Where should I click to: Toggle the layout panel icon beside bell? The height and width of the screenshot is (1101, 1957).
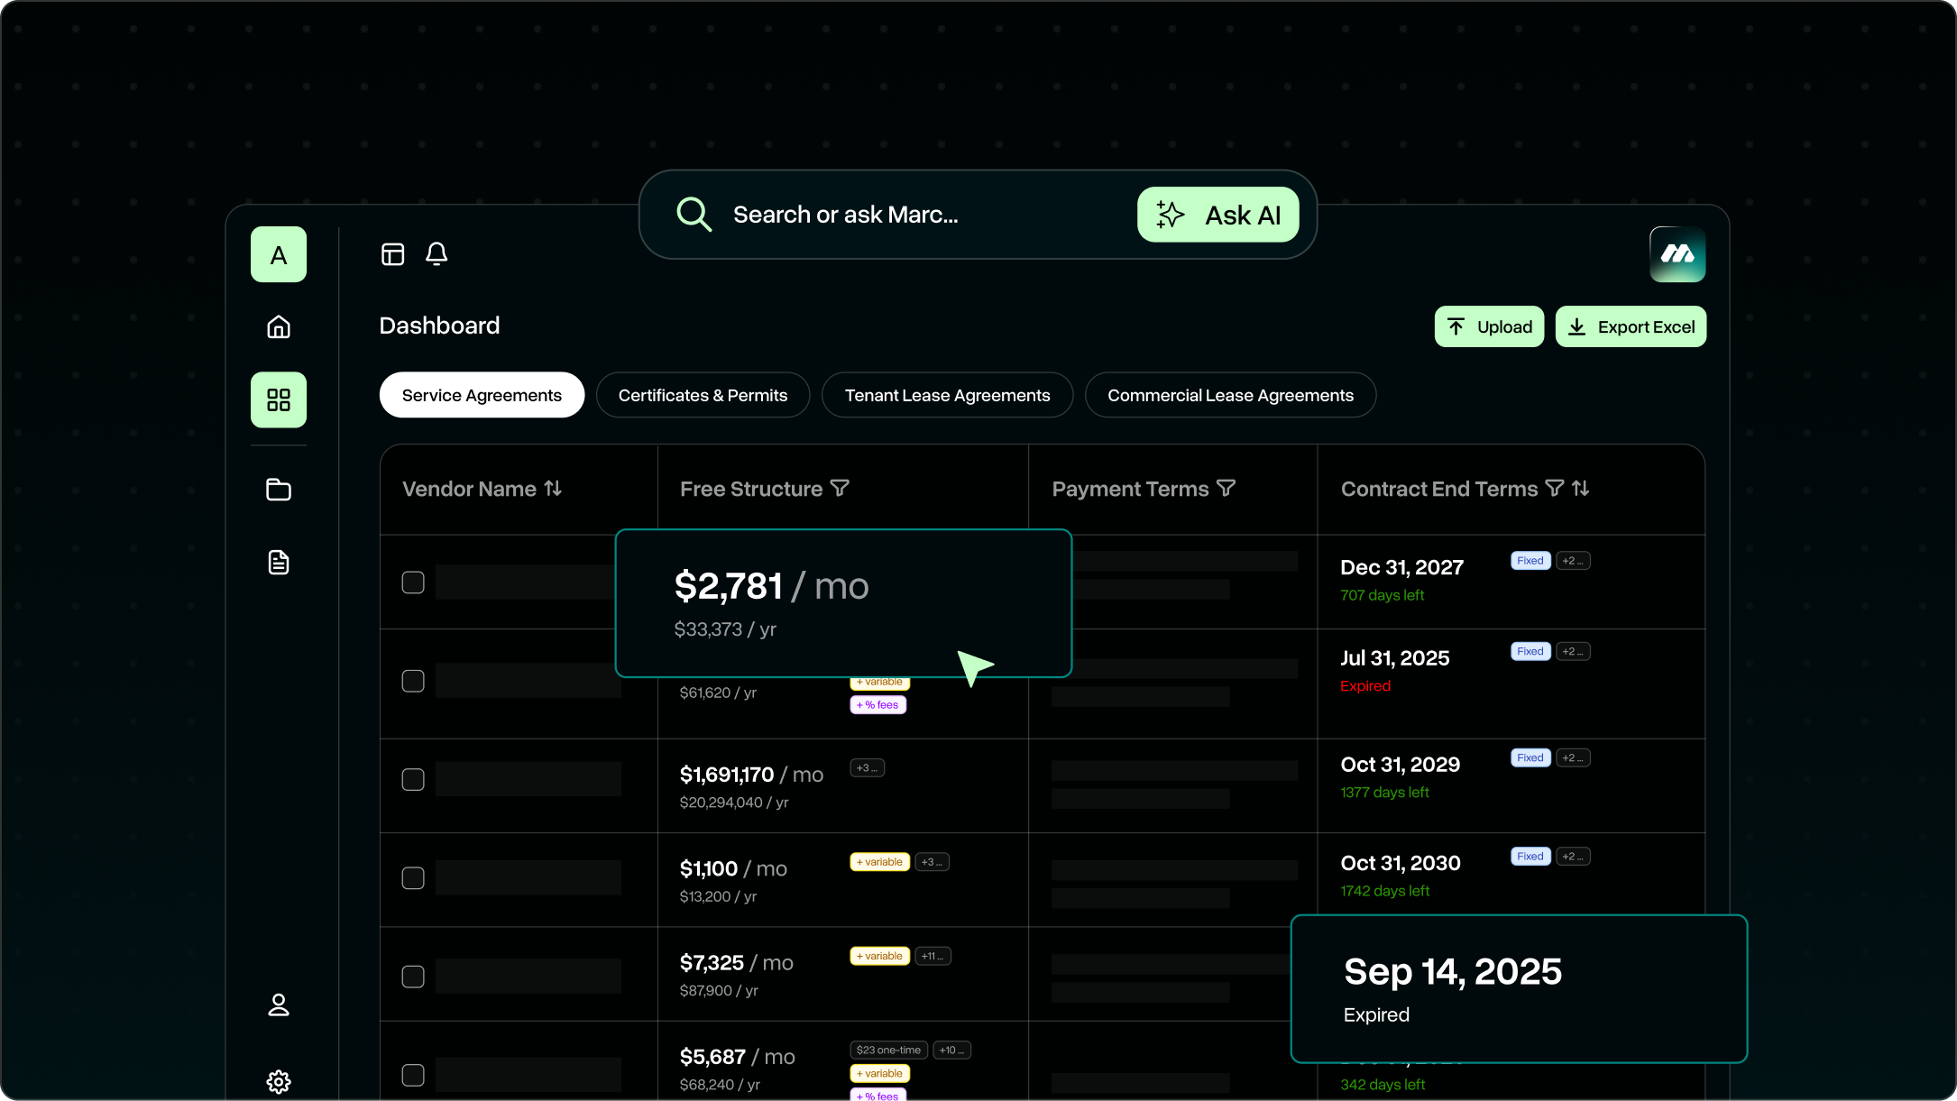(x=393, y=254)
